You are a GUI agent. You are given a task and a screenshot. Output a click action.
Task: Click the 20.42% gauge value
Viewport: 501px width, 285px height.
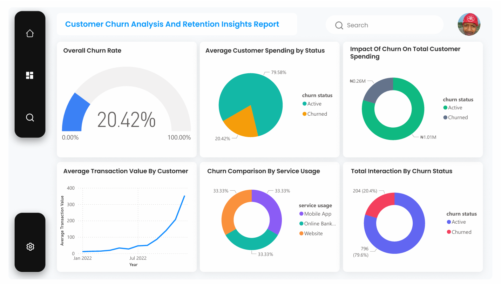click(126, 120)
